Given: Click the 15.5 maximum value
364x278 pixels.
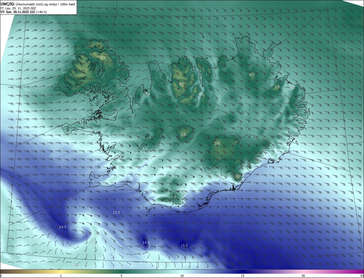Looking at the screenshot, I should pos(184,245).
